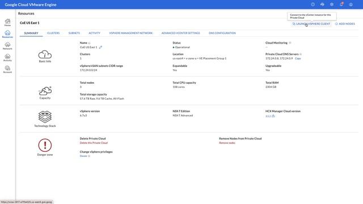Click the edit pencil icon next to the name CoE US East 1
Image resolution: width=363 pixels, height=204 pixels.
(100, 47)
